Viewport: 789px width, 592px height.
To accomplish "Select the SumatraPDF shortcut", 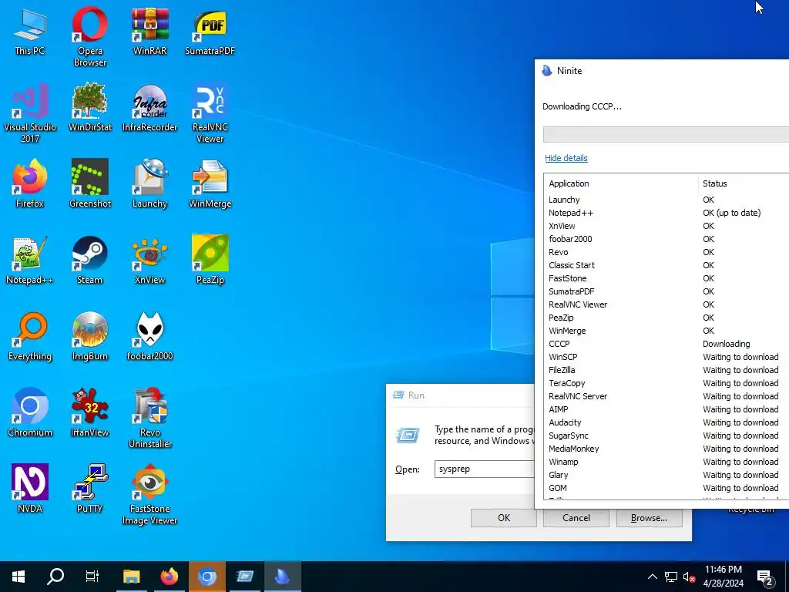I will [x=210, y=31].
